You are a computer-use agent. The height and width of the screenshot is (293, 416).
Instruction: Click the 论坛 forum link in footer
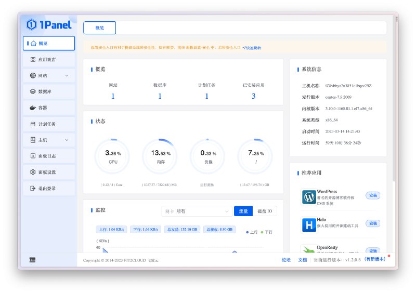286,260
